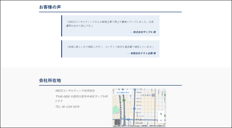Click the お客様の声 section heading
This screenshot has height=128, width=232.
click(50, 7)
